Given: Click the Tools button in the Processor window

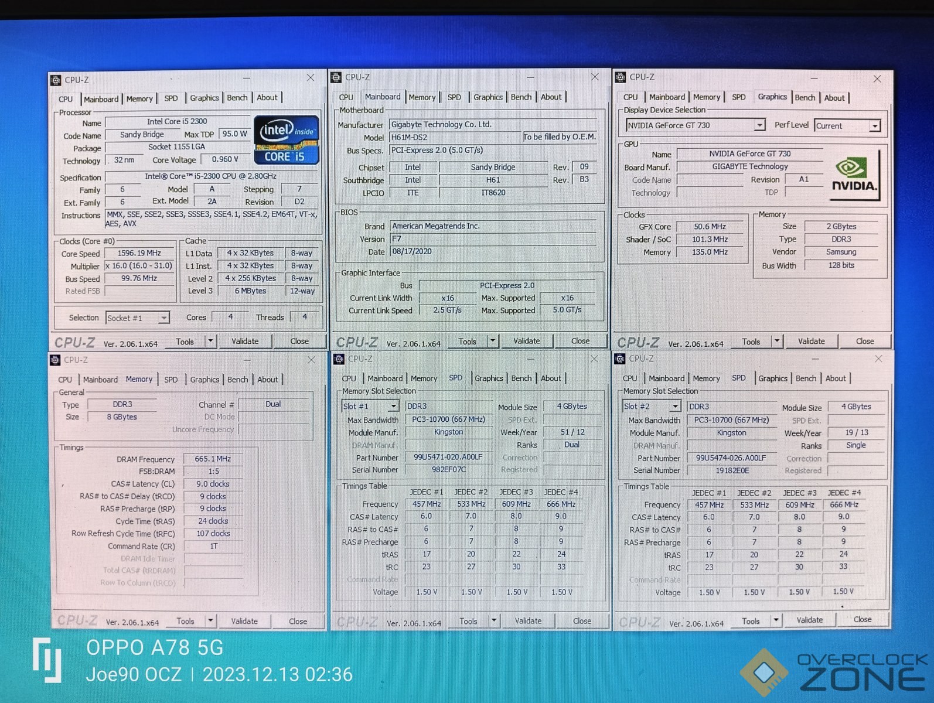Looking at the screenshot, I should 185,342.
